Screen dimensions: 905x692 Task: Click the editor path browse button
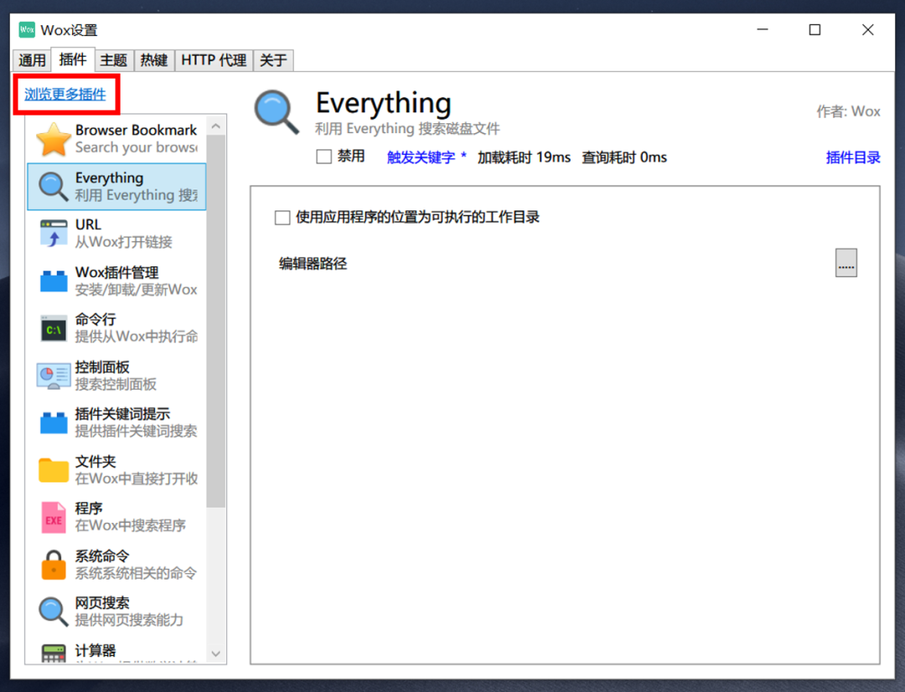(x=846, y=262)
